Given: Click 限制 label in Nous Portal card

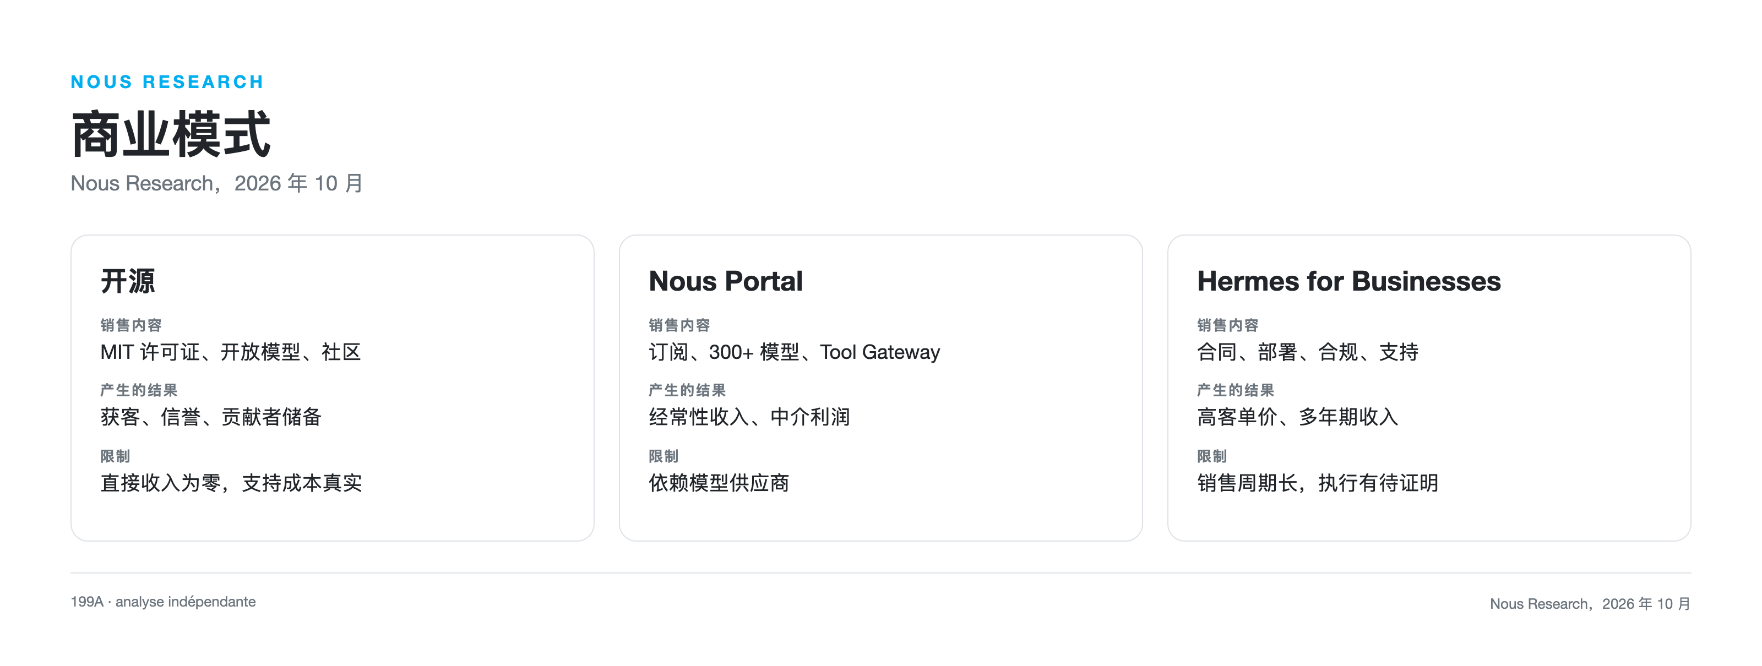Looking at the screenshot, I should click(x=664, y=456).
